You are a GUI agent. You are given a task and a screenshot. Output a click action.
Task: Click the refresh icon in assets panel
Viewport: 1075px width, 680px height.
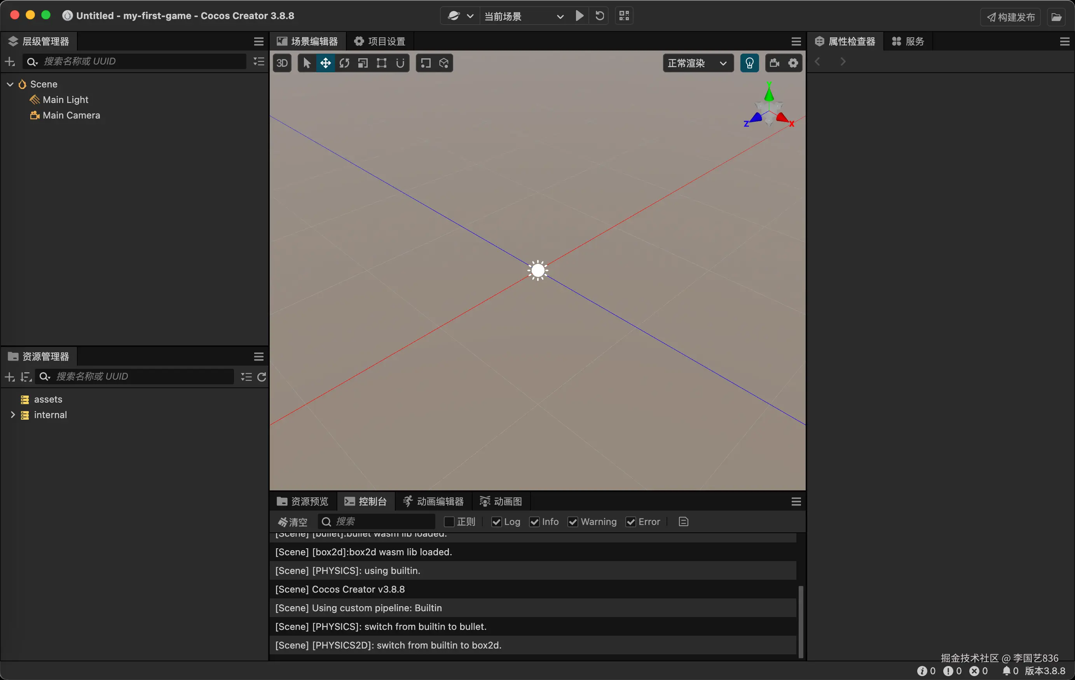tap(262, 377)
